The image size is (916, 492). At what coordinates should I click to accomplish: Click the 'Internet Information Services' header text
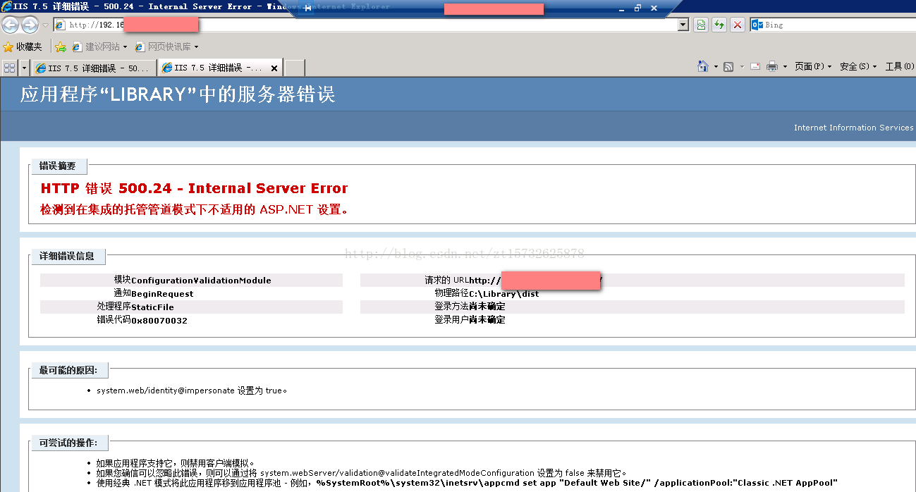coord(853,128)
